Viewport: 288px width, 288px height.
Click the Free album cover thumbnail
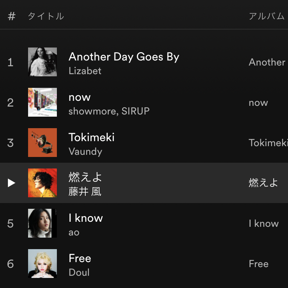pos(42,264)
